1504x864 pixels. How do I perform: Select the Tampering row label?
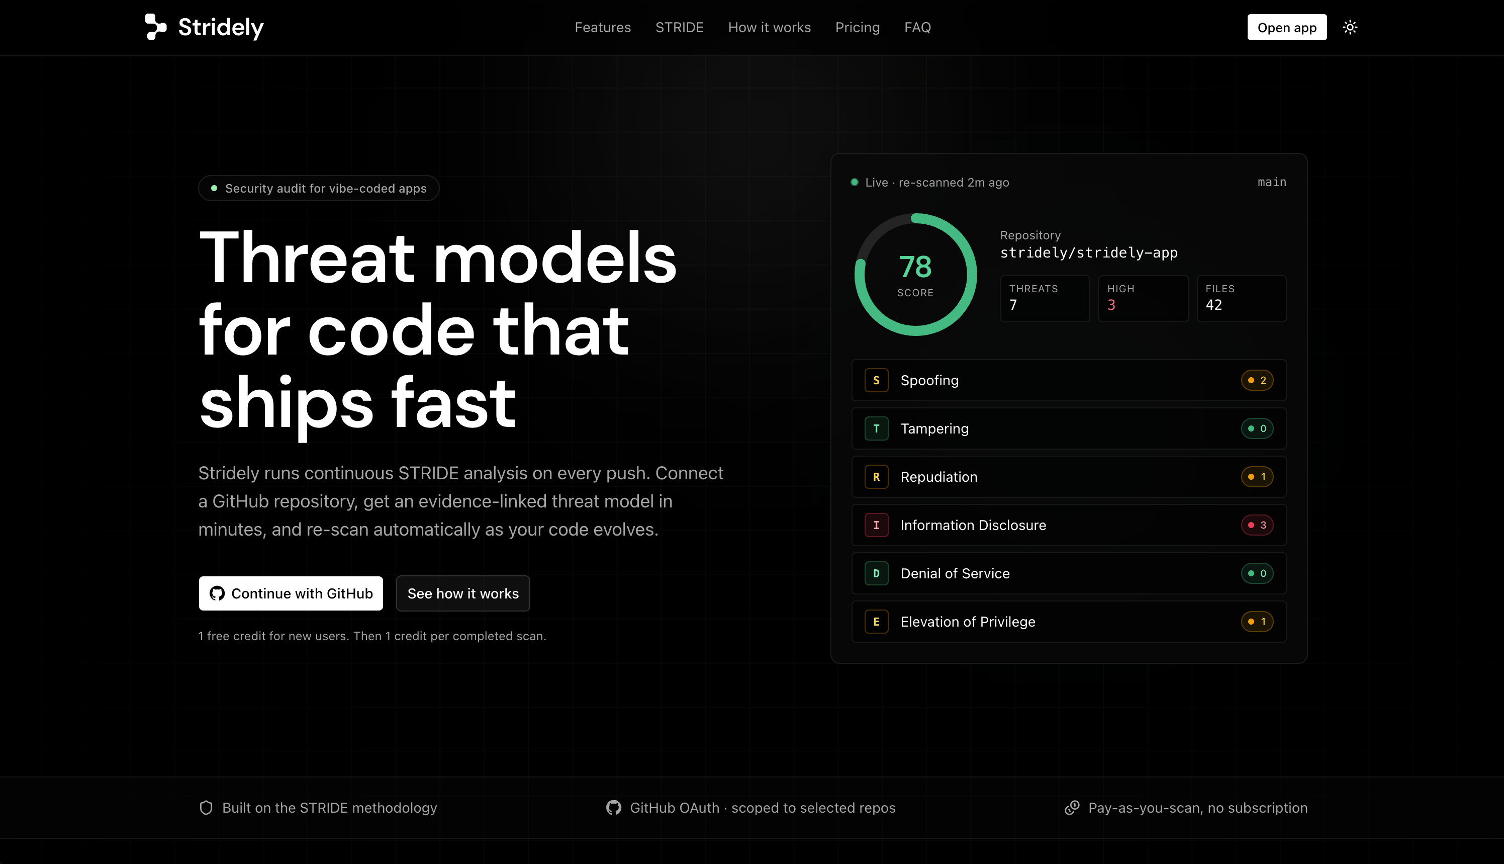(x=934, y=428)
